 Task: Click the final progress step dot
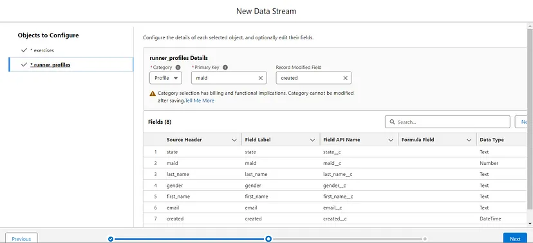point(425,239)
